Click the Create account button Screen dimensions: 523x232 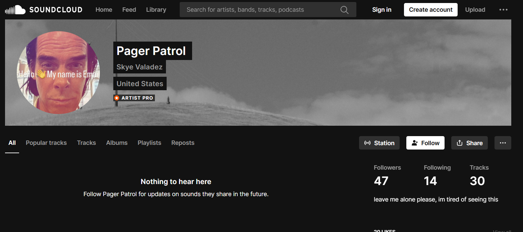tap(431, 10)
